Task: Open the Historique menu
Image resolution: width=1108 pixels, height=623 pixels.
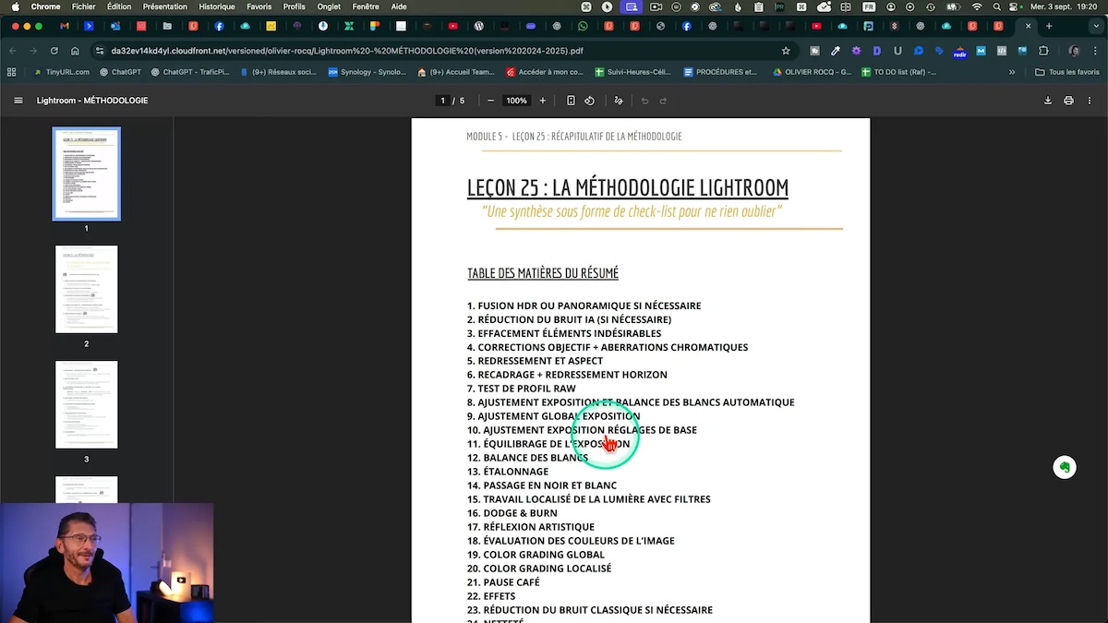Action: (x=217, y=6)
